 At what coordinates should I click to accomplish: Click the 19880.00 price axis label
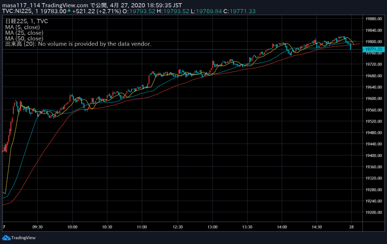click(374, 19)
